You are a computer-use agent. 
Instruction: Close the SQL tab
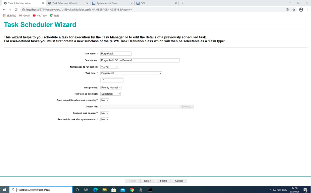[x=176, y=3]
